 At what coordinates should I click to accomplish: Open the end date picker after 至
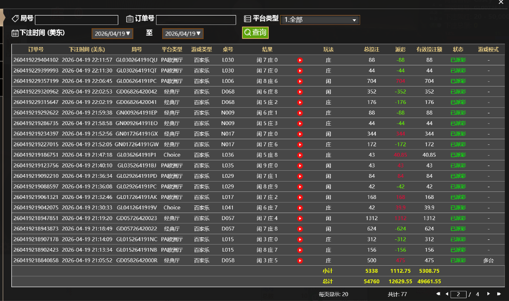183,33
